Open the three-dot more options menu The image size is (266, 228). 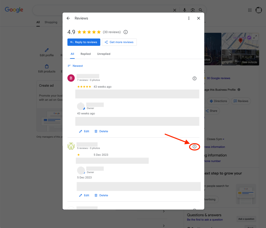tap(189, 18)
